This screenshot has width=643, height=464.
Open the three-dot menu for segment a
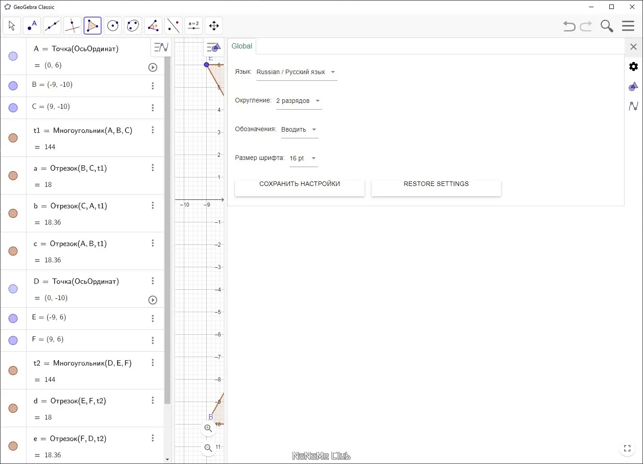coord(153,168)
